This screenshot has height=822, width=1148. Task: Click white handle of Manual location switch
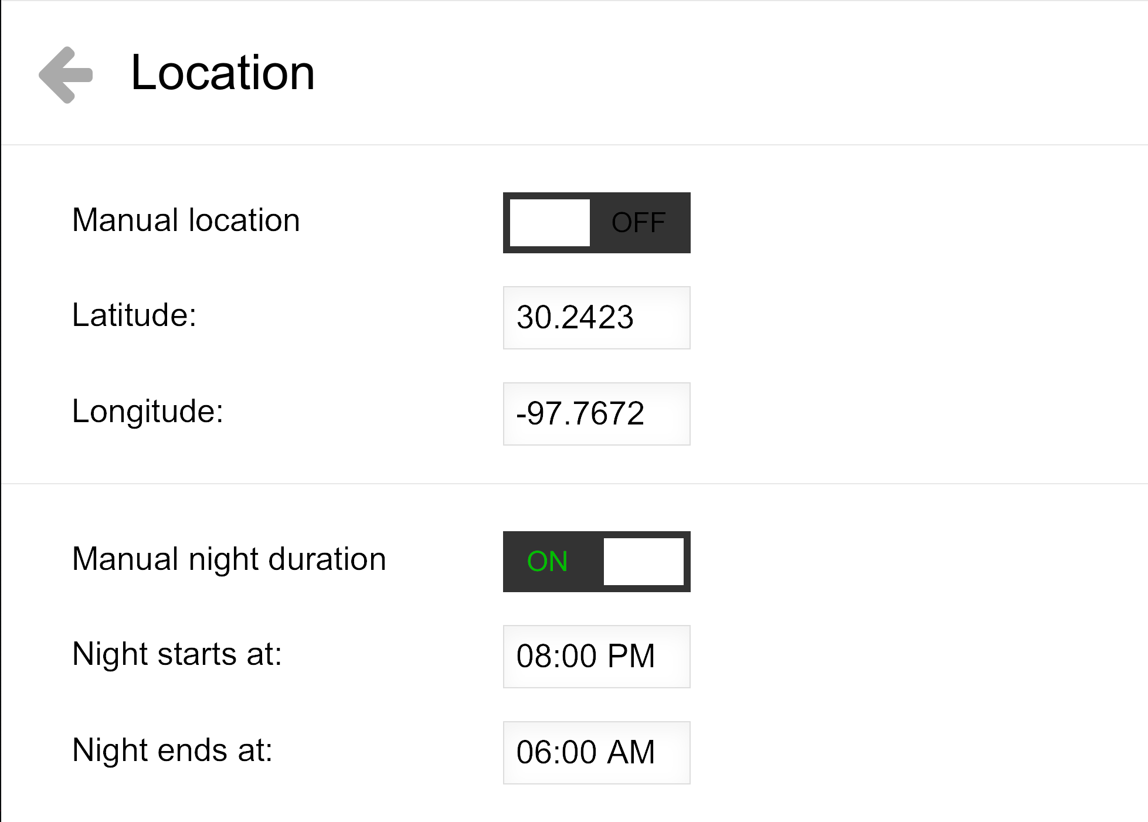(x=549, y=223)
